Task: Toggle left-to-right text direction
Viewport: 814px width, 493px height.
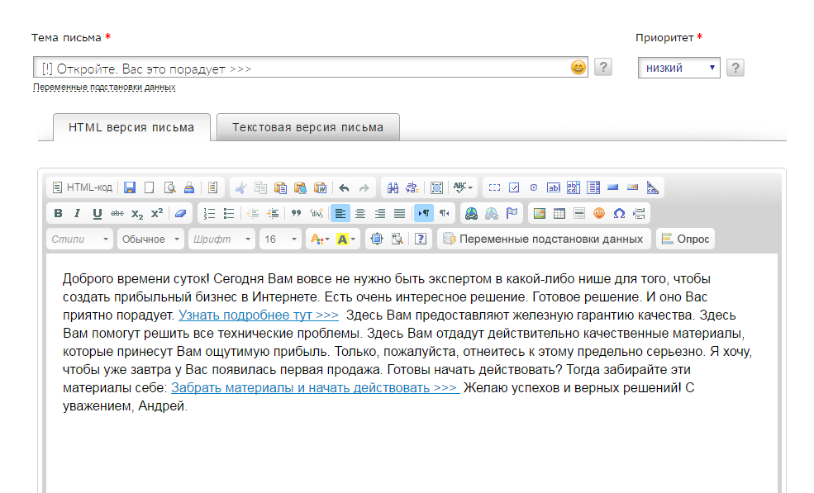Action: coord(424,213)
